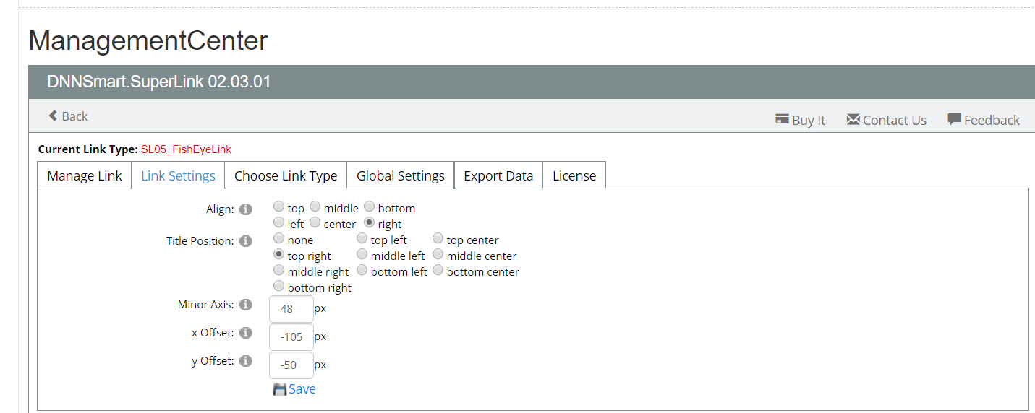This screenshot has width=1035, height=413.
Task: Choose Title Position middle center
Action: pos(438,255)
